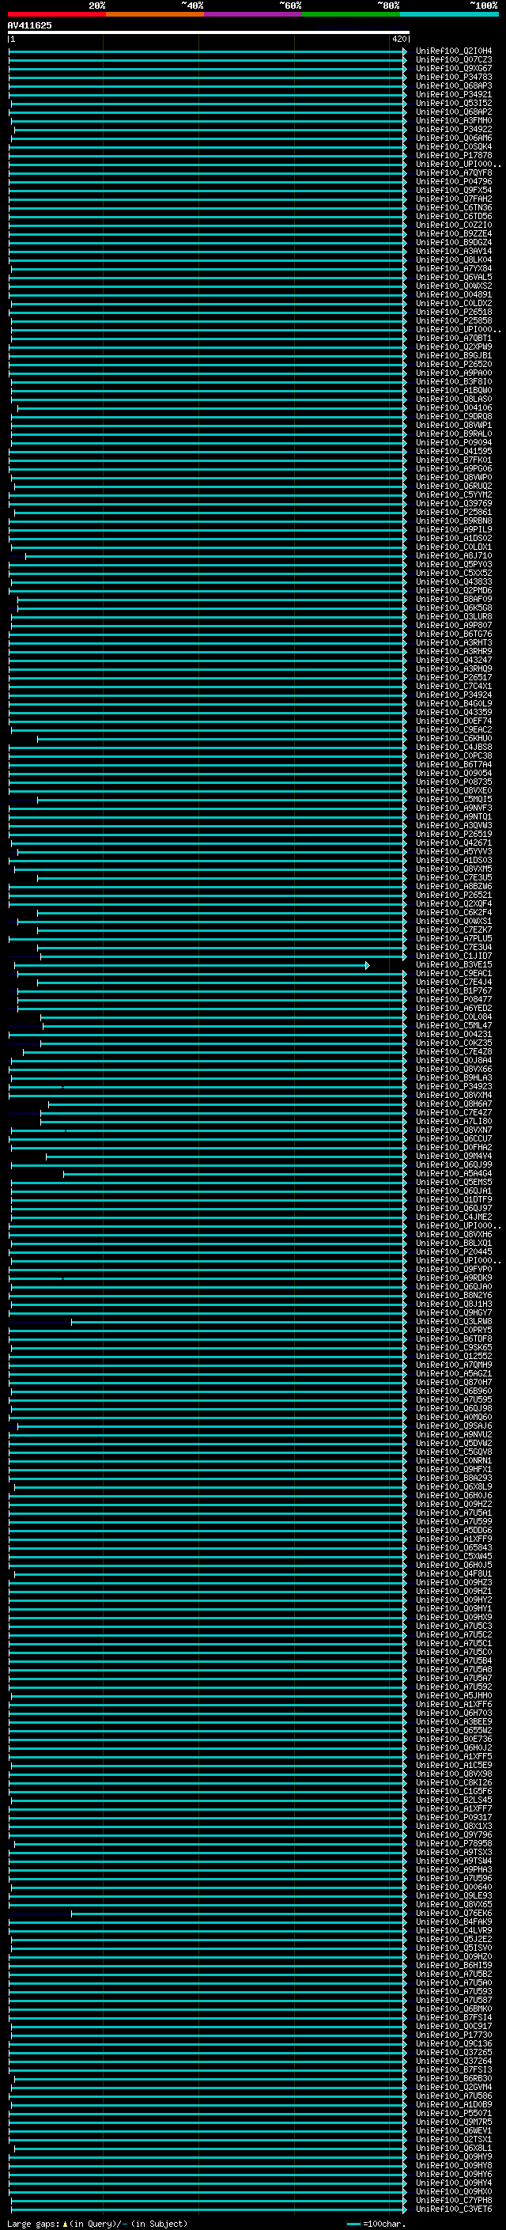Click the alignment bar for Q9M4V4
This screenshot has width=506, height=2230.
227,1157
